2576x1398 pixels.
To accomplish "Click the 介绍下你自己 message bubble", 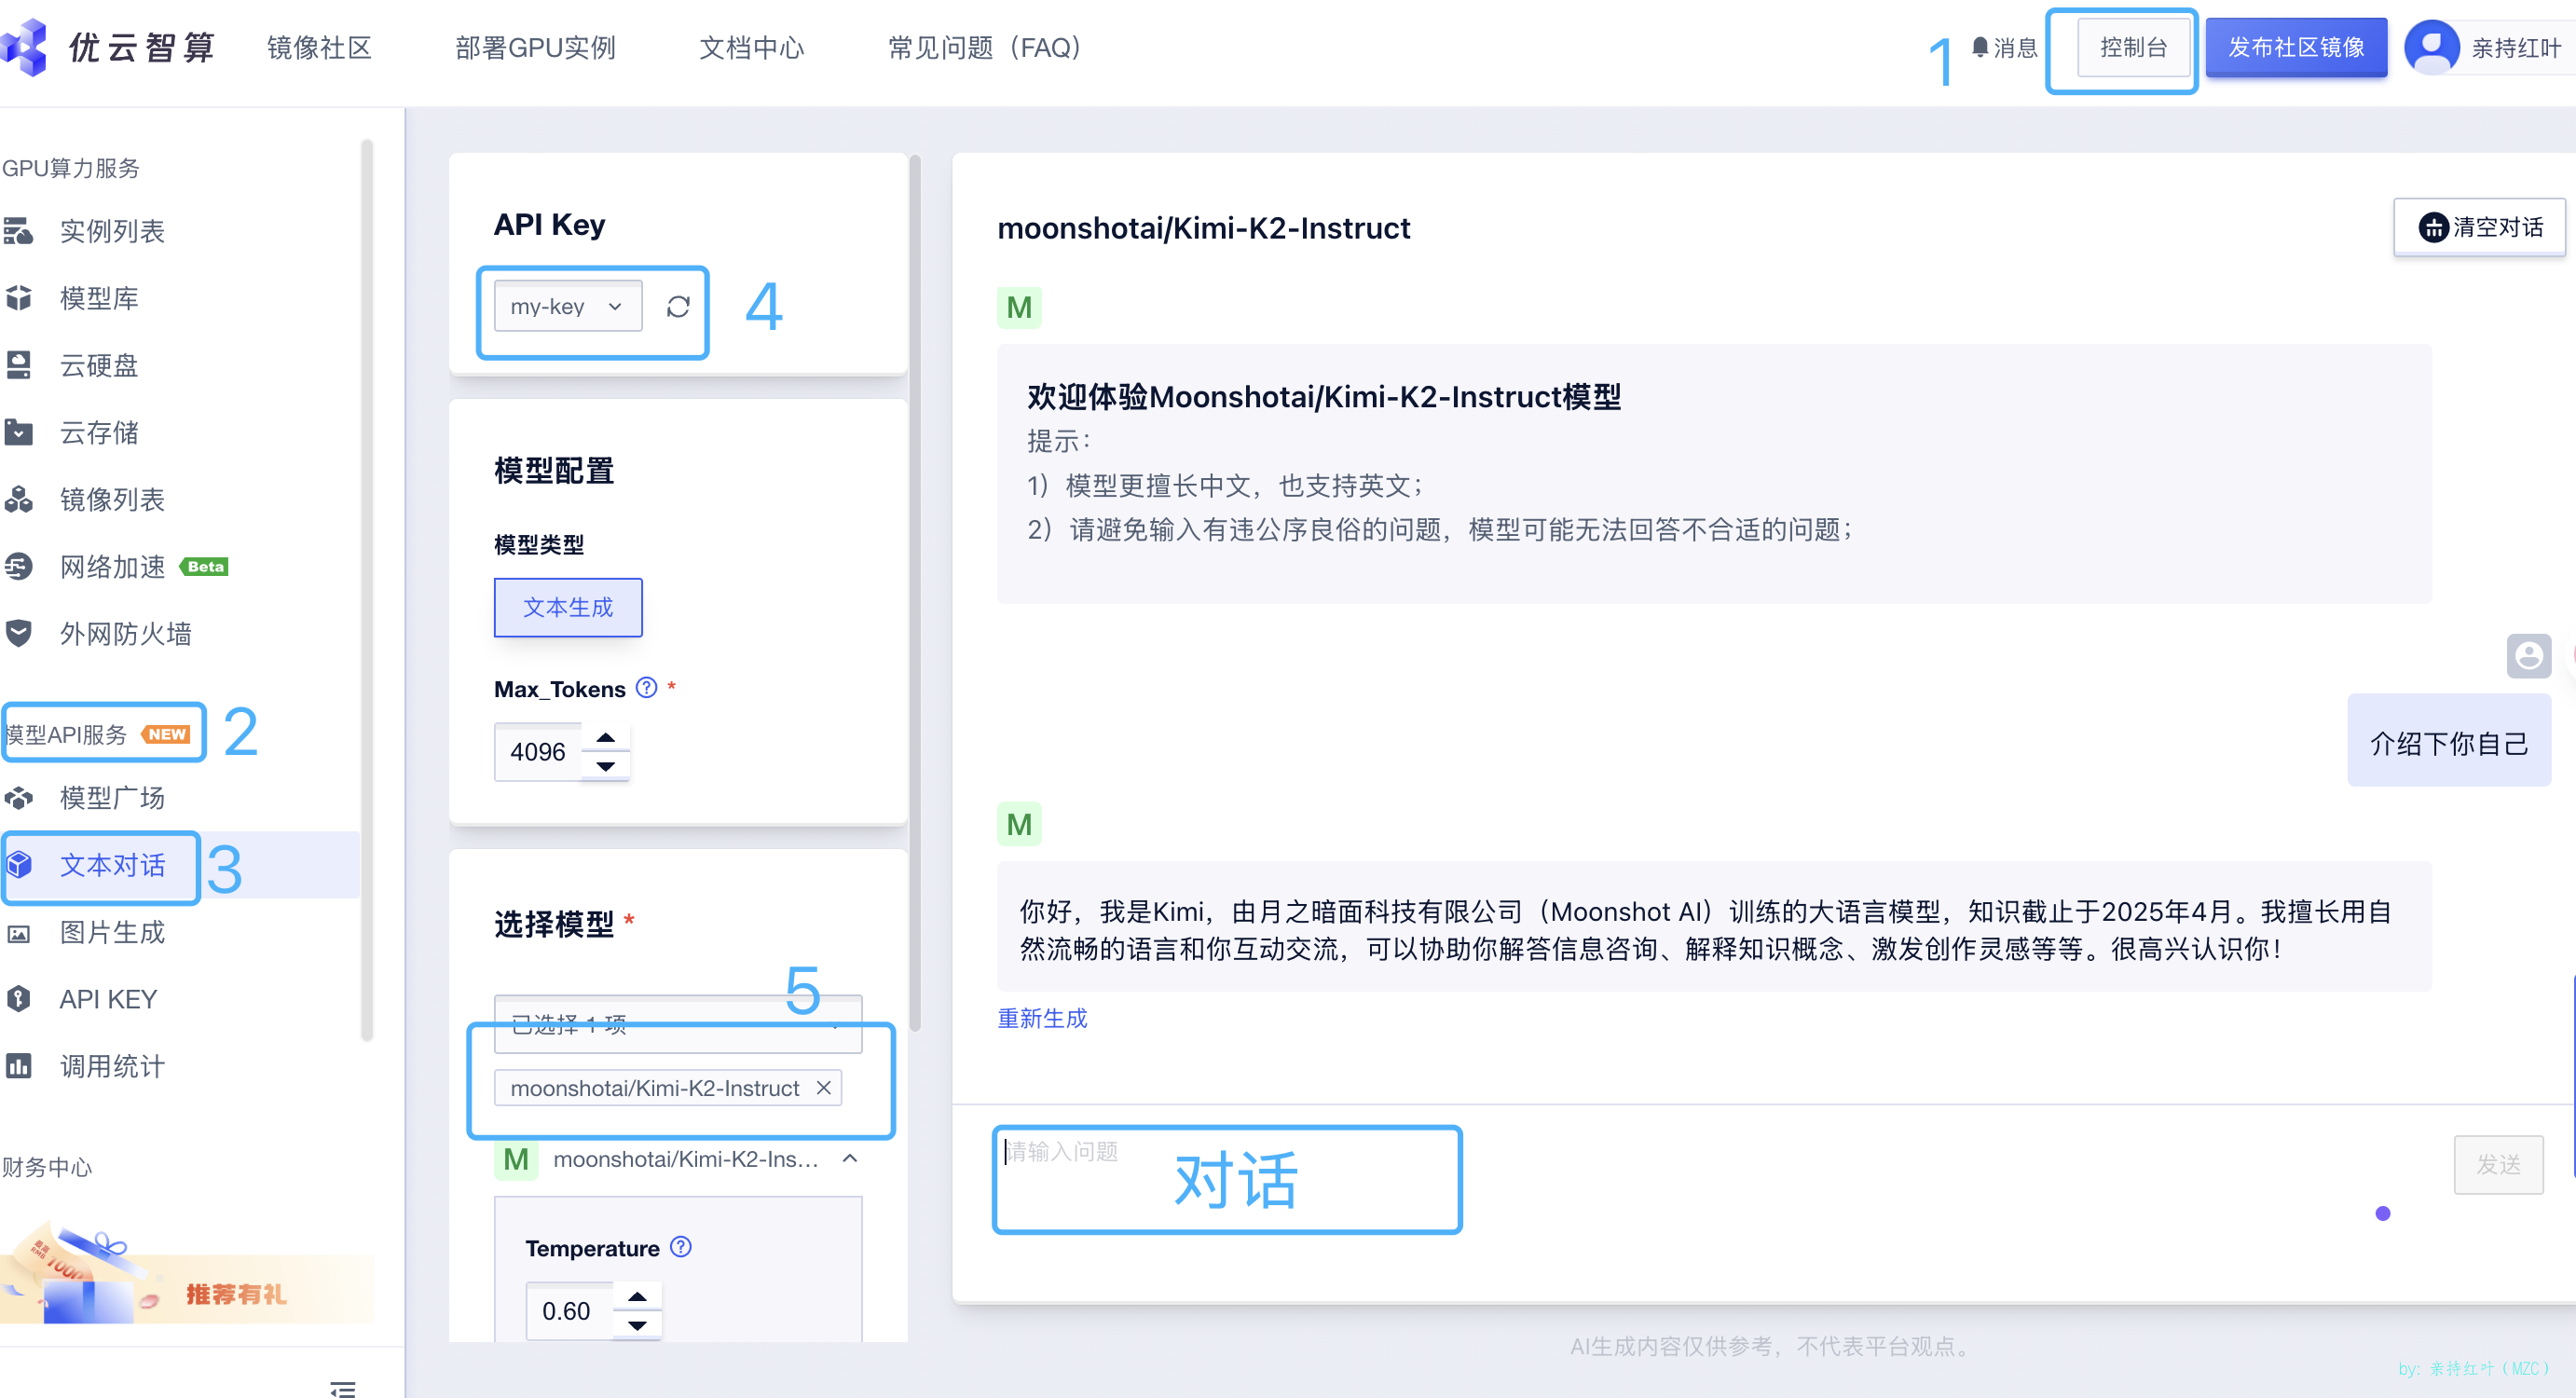I will pos(2449,741).
